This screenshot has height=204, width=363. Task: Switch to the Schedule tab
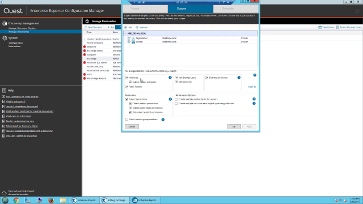236,9
